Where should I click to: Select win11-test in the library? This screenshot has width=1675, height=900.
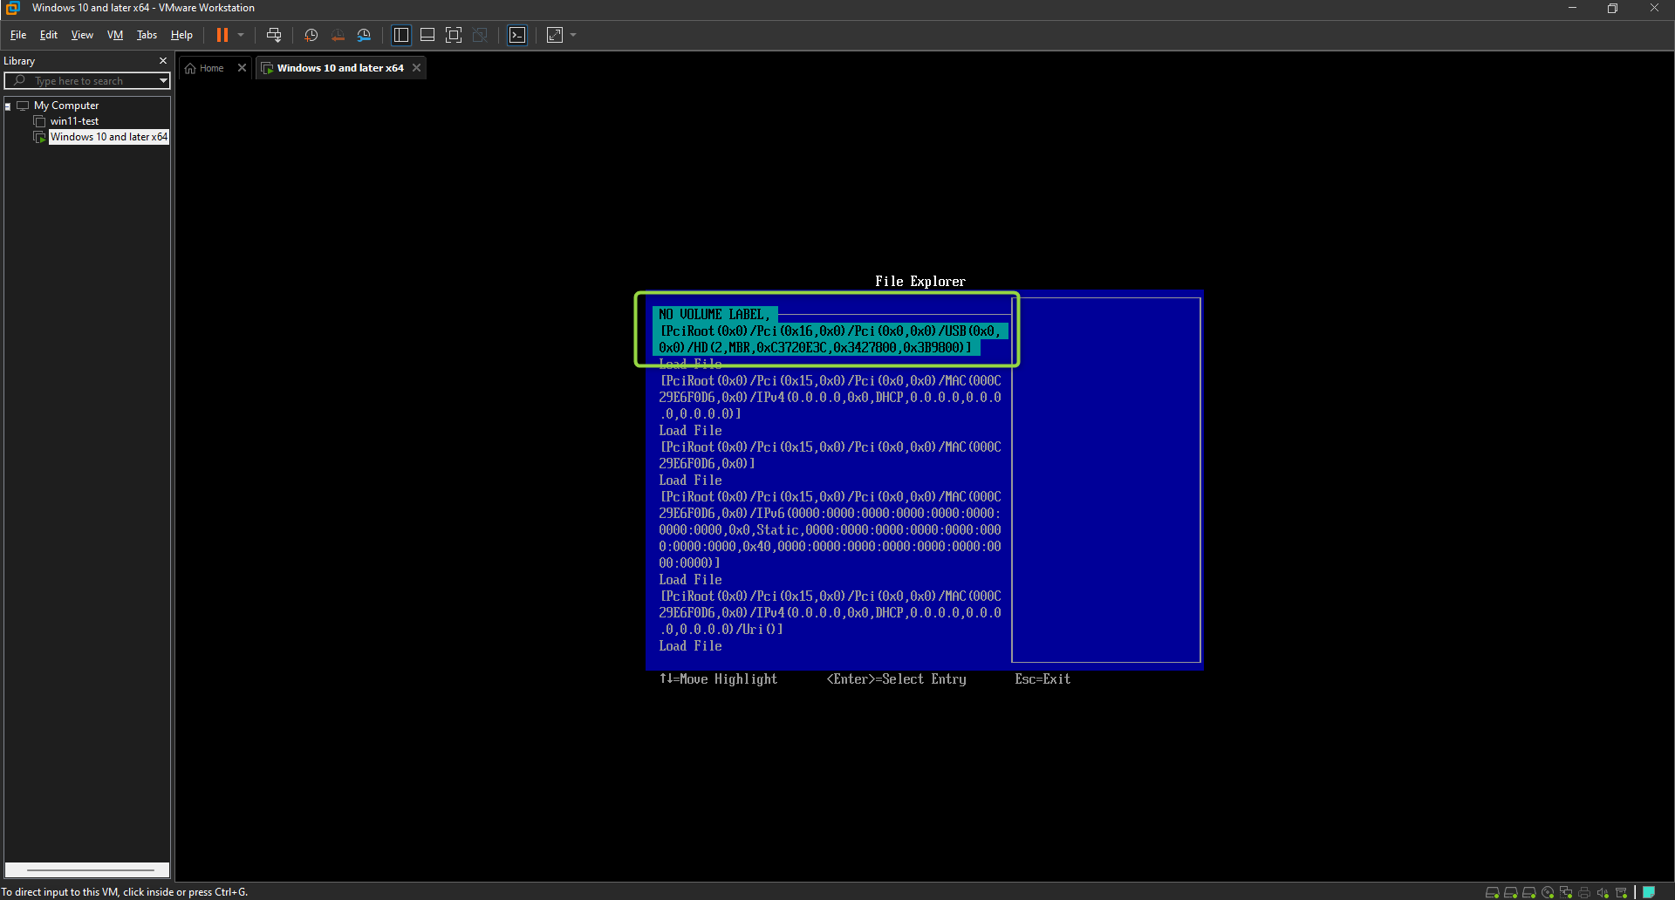pyautogui.click(x=74, y=121)
